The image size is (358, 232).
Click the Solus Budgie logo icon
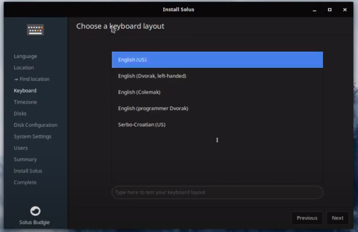[x=35, y=211]
